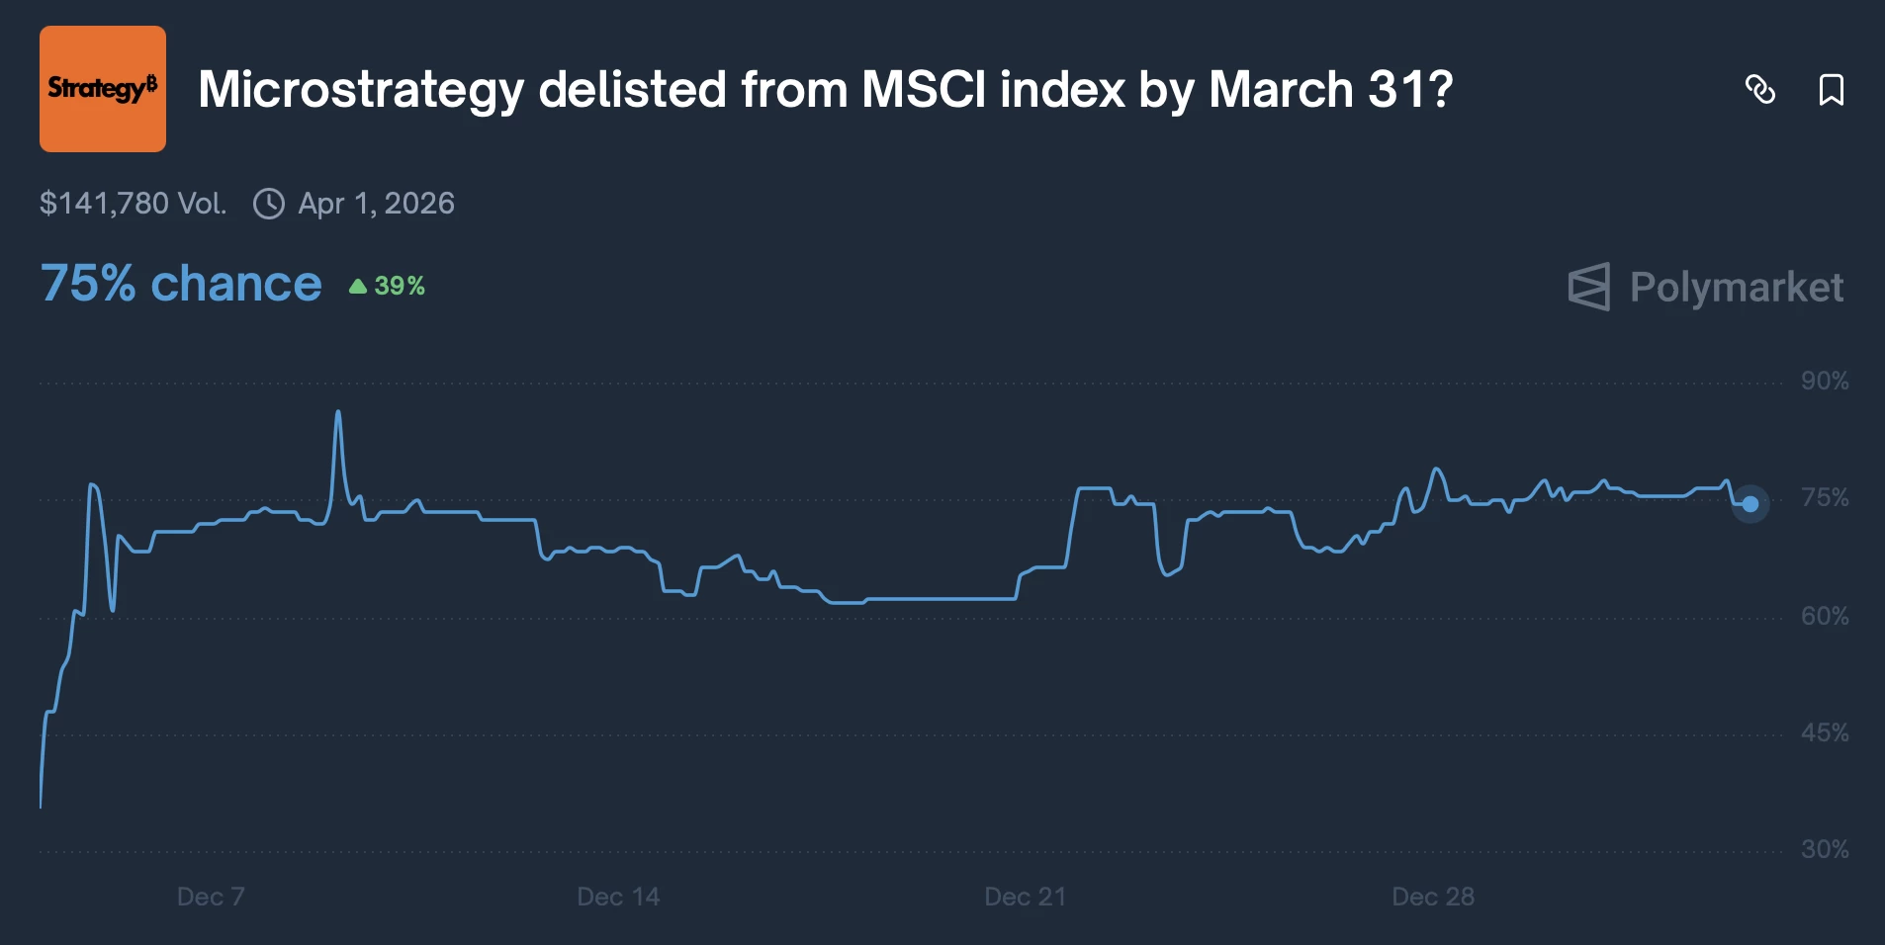Screen dimensions: 1885x945
Task: Click the bookmark icon to save the market
Action: [1833, 90]
